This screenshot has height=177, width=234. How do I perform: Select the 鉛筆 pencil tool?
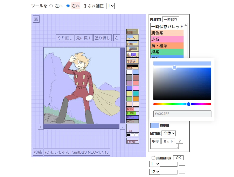pyautogui.click(x=133, y=31)
